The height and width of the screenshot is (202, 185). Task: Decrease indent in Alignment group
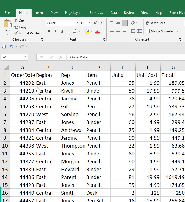tap(133, 31)
